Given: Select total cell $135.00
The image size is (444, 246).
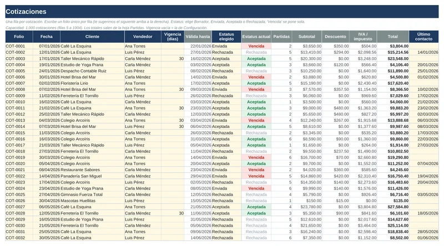Looking at the screenshot, I should [x=393, y=201].
